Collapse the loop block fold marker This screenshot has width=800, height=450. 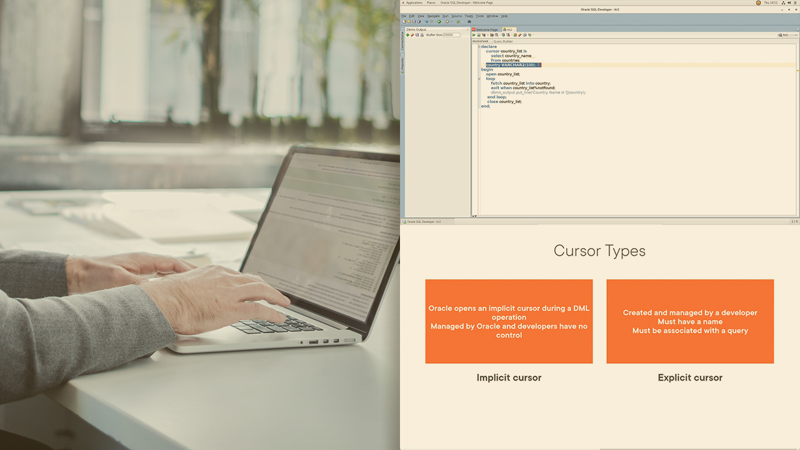[479, 79]
